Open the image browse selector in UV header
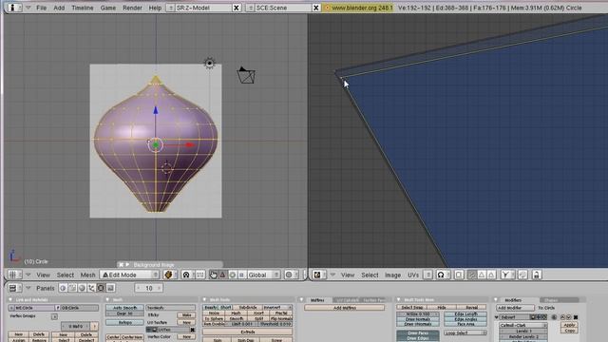Image resolution: width=608 pixels, height=342 pixels. [427, 275]
